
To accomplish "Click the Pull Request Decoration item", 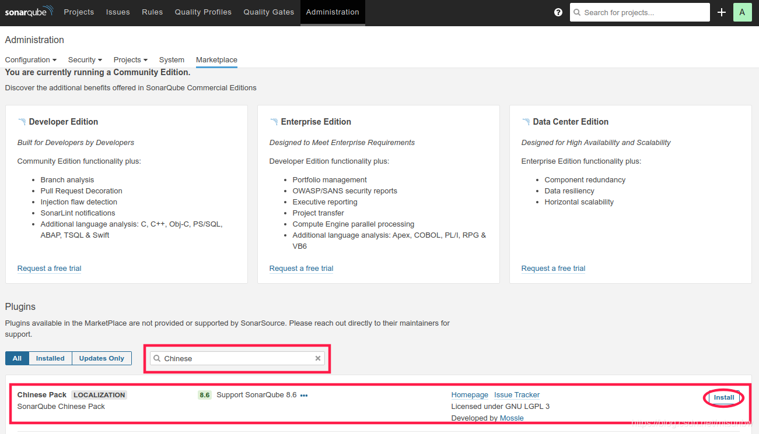I will pyautogui.click(x=82, y=191).
